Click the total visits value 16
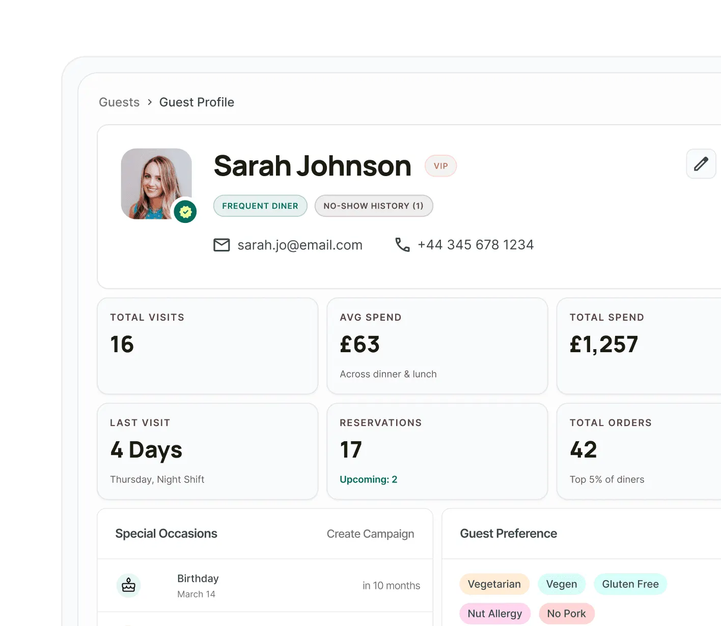 [122, 345]
